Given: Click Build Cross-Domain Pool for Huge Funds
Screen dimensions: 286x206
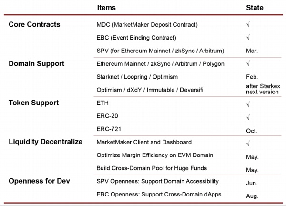Looking at the screenshot, I should click(152, 168).
